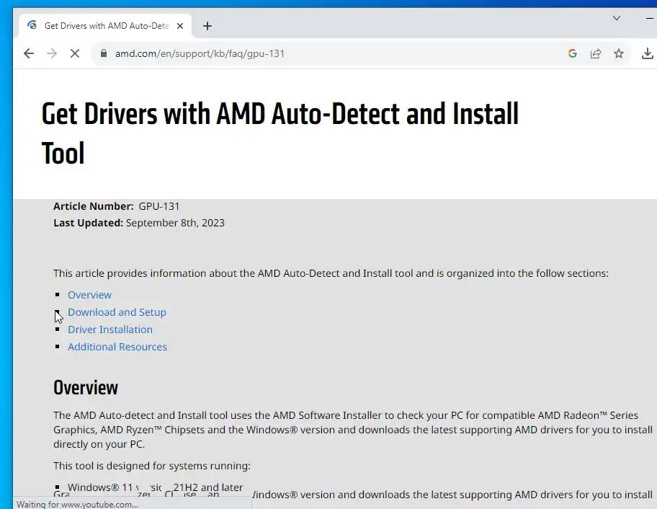Viewport: 657px width, 509px height.
Task: Click article number GPU-131 text
Action: pos(158,206)
